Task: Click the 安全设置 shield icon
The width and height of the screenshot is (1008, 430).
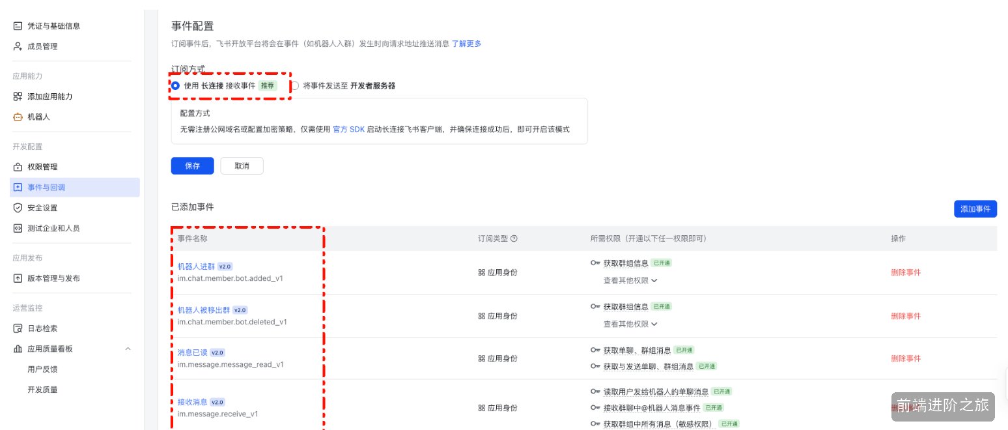Action: [18, 208]
